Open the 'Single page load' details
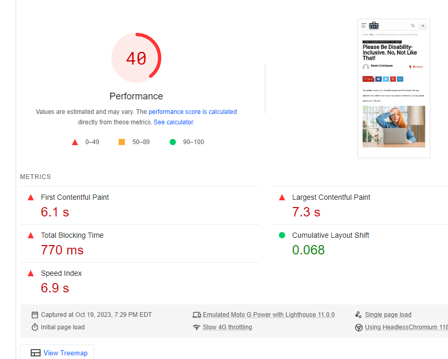 click(388, 315)
